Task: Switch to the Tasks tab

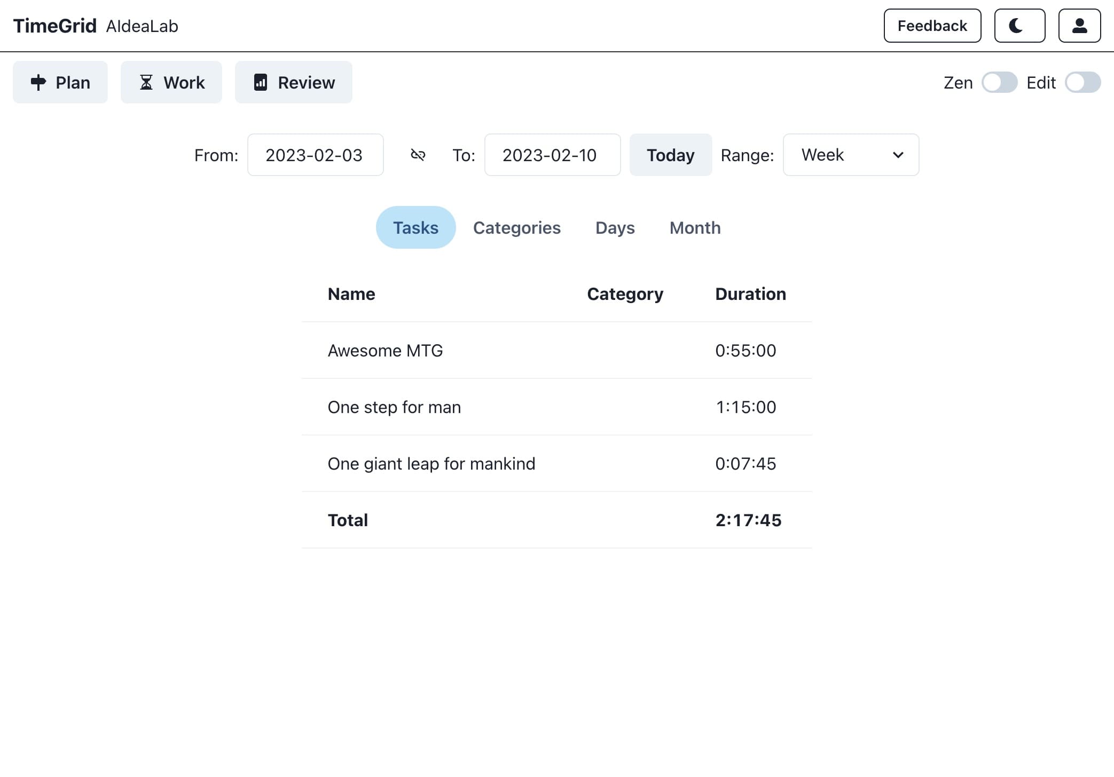Action: click(415, 227)
